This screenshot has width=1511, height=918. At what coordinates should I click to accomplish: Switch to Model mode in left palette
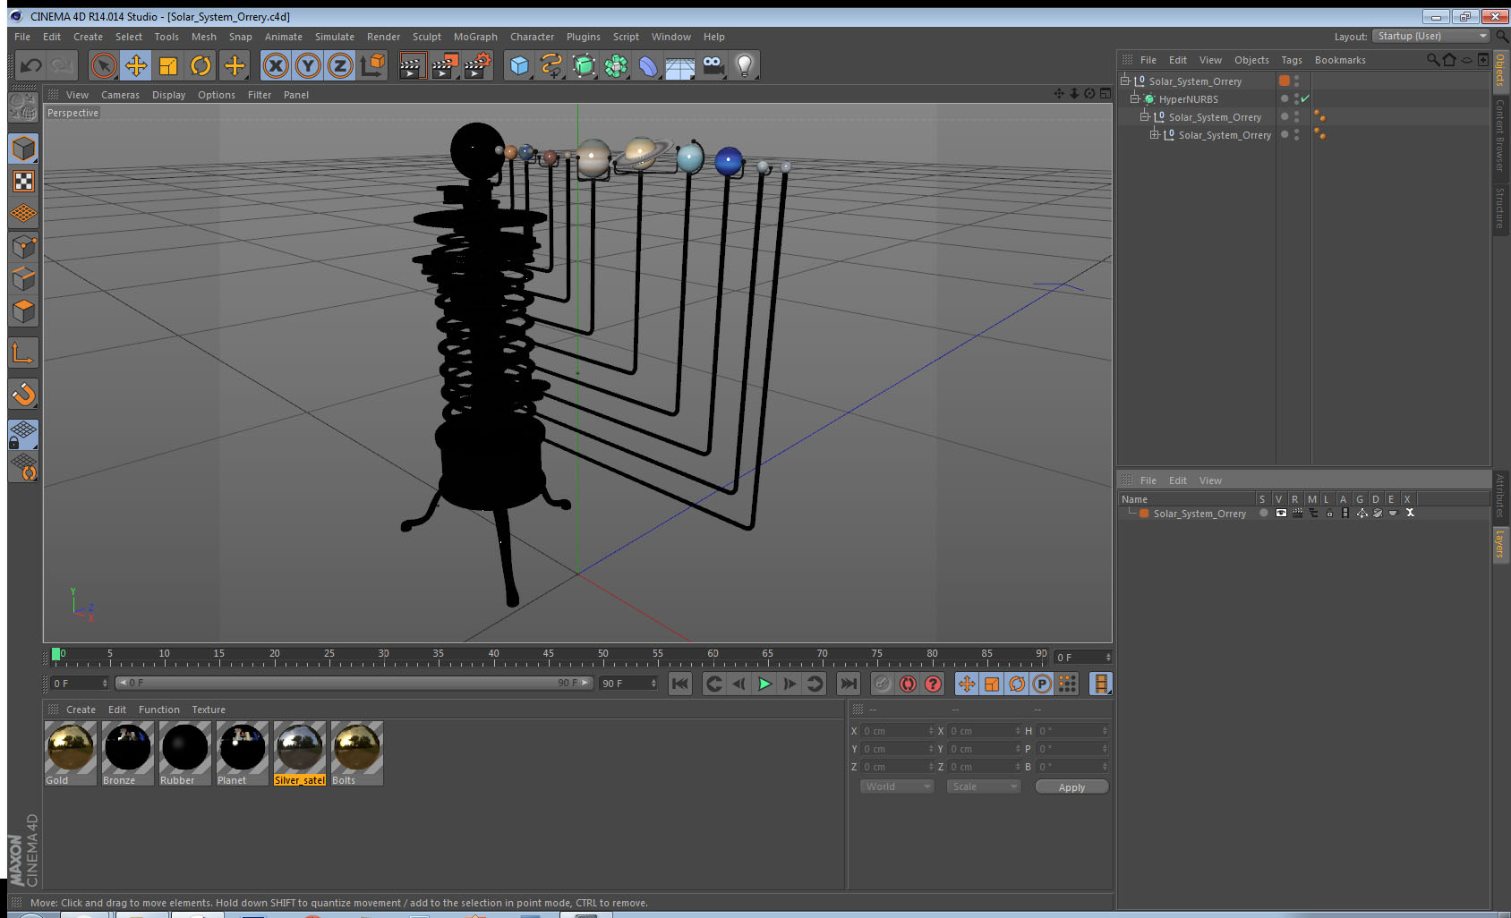(x=23, y=149)
